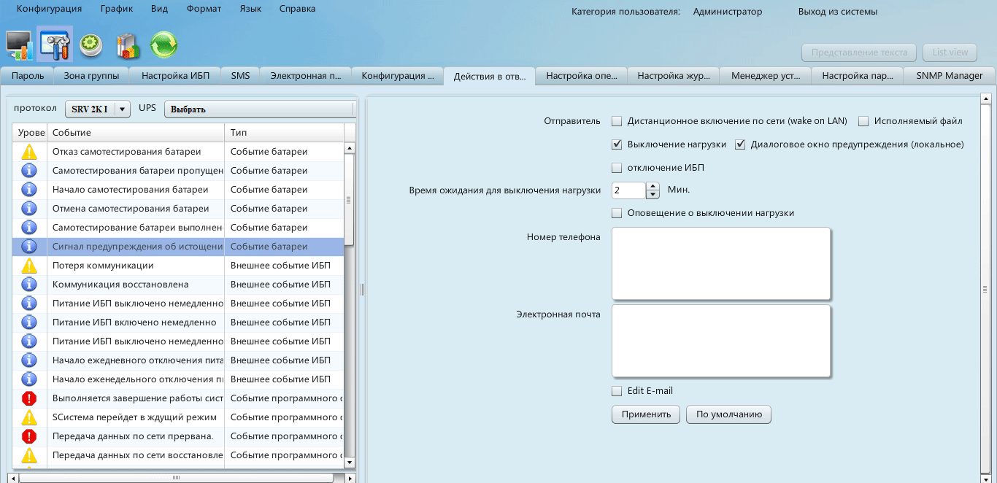Viewport: 997px width, 483px height.
Task: Click event list scrollbar up arrow
Action: pyautogui.click(x=349, y=148)
